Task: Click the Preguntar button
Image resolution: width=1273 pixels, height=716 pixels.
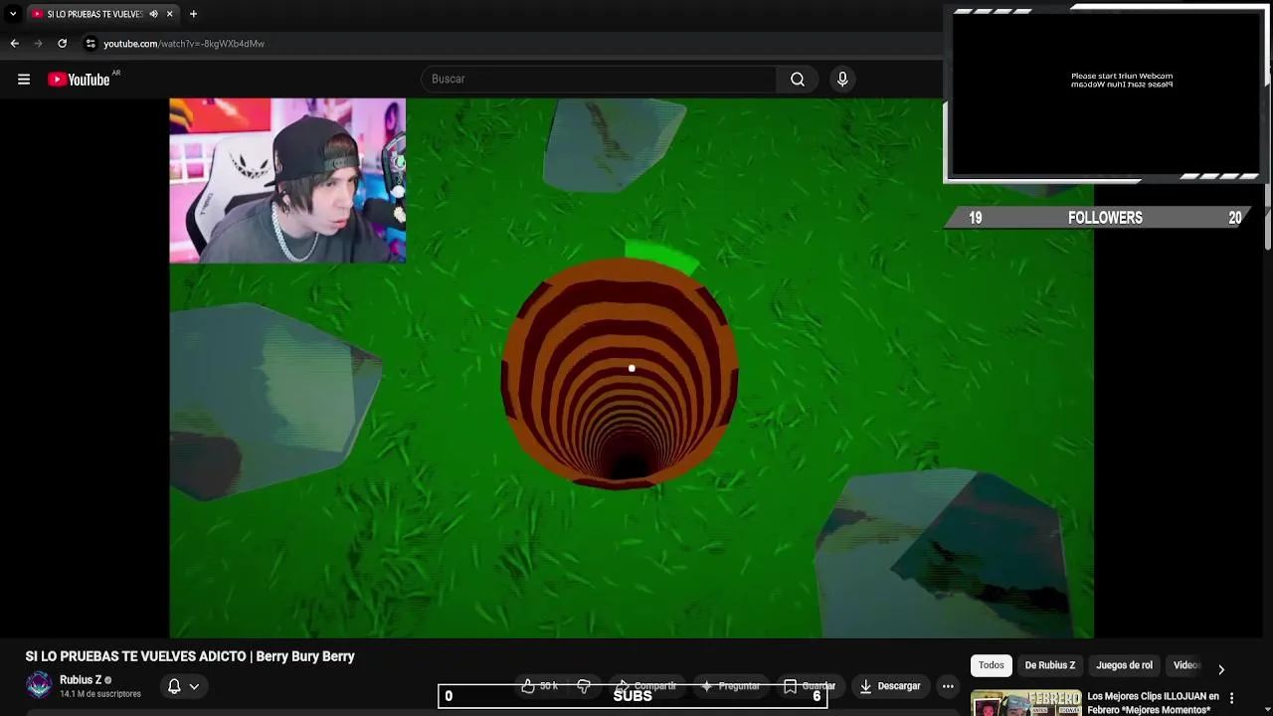Action: tap(730, 686)
